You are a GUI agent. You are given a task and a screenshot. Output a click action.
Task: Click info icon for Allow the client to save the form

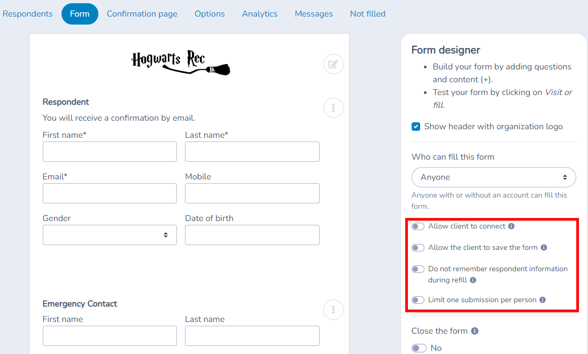544,248
